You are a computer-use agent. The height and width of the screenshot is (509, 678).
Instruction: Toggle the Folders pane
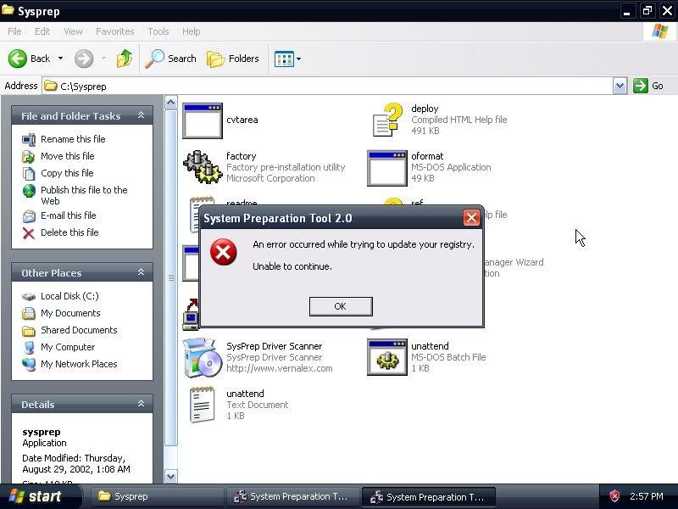point(232,59)
